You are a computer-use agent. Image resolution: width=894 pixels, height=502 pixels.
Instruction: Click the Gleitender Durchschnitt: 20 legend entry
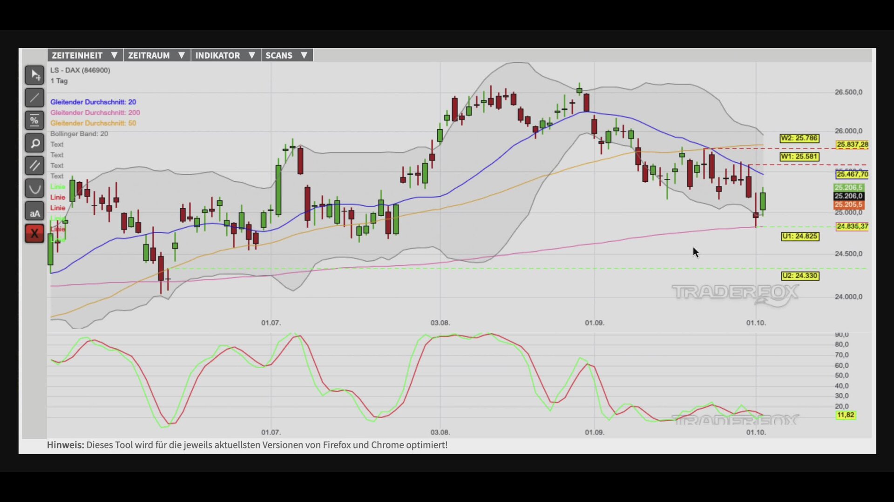click(x=93, y=102)
